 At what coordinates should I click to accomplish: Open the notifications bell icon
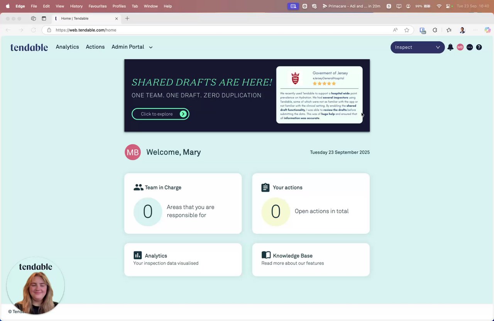[450, 47]
